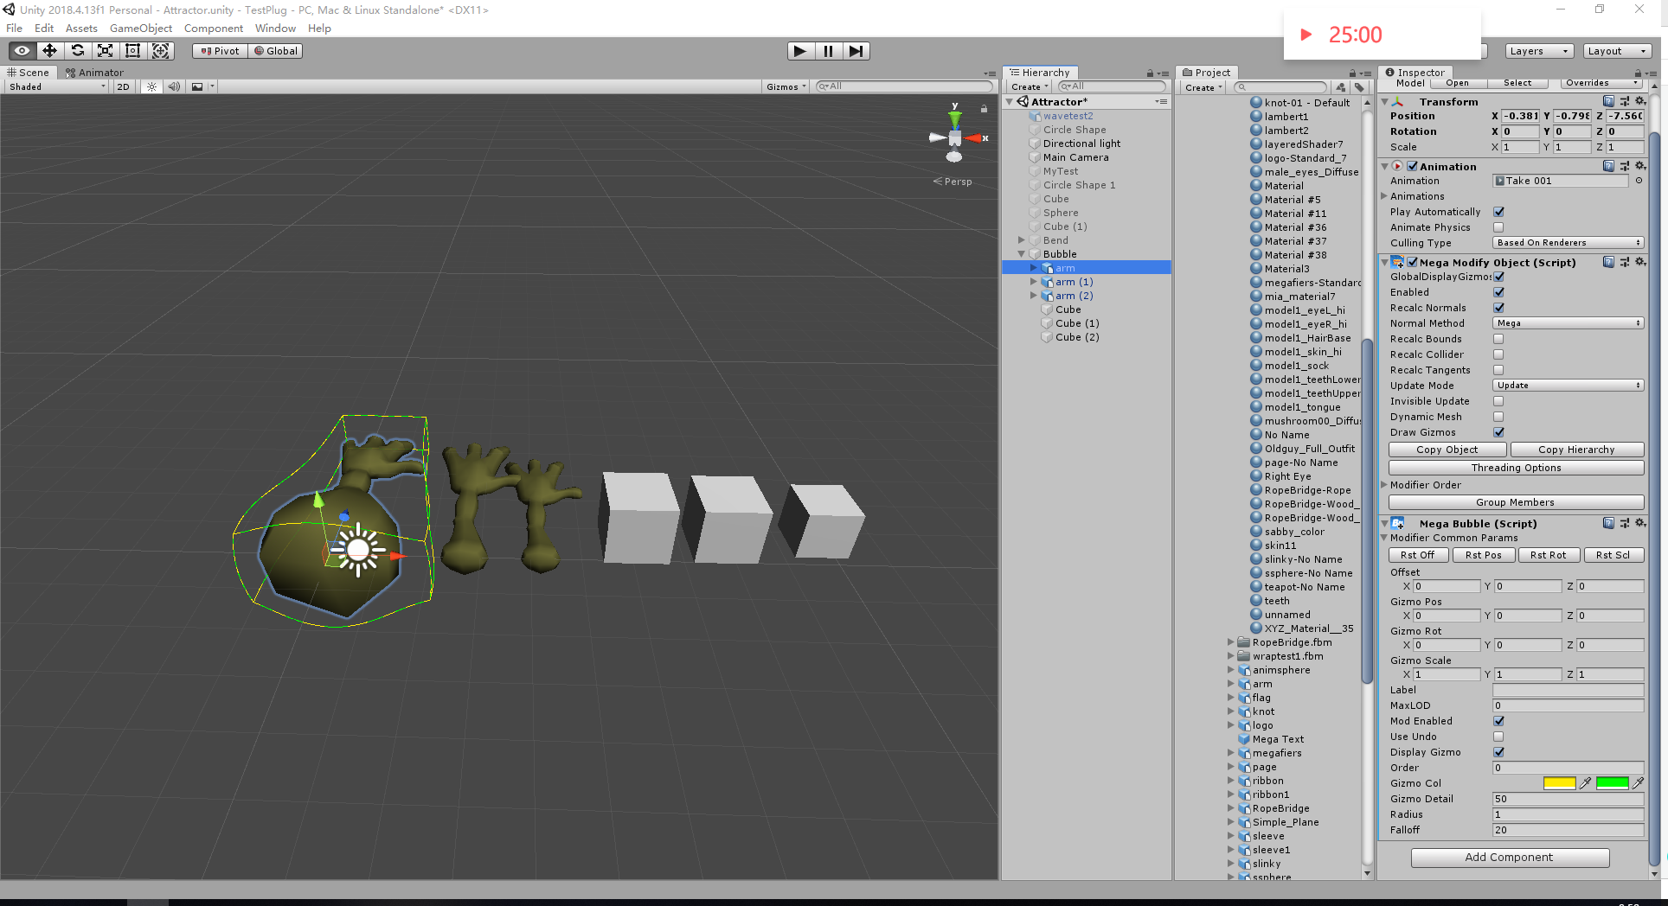
Task: Click the Step frame button
Action: [856, 51]
